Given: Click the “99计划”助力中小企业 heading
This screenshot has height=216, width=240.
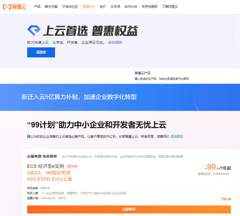Looking at the screenshot, I should click(97, 125).
